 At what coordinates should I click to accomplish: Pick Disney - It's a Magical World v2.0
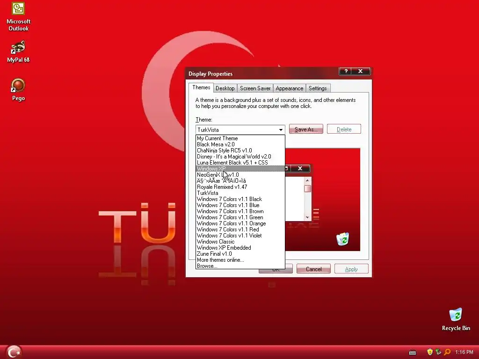pos(240,157)
